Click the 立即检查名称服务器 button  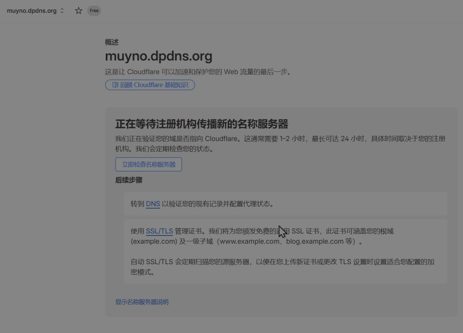(149, 164)
